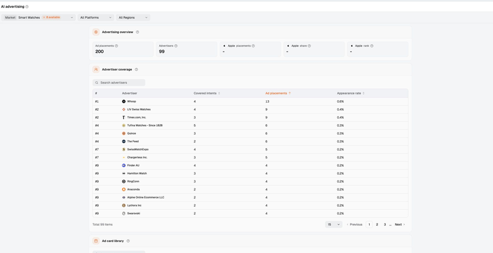Open the 15 items per page dropdown

point(333,225)
